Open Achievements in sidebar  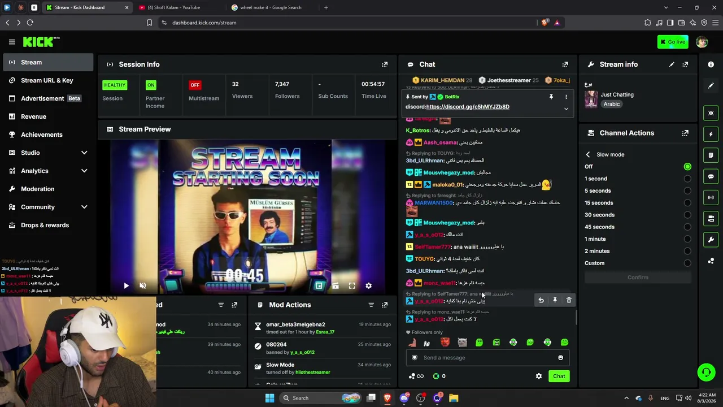click(x=48, y=135)
